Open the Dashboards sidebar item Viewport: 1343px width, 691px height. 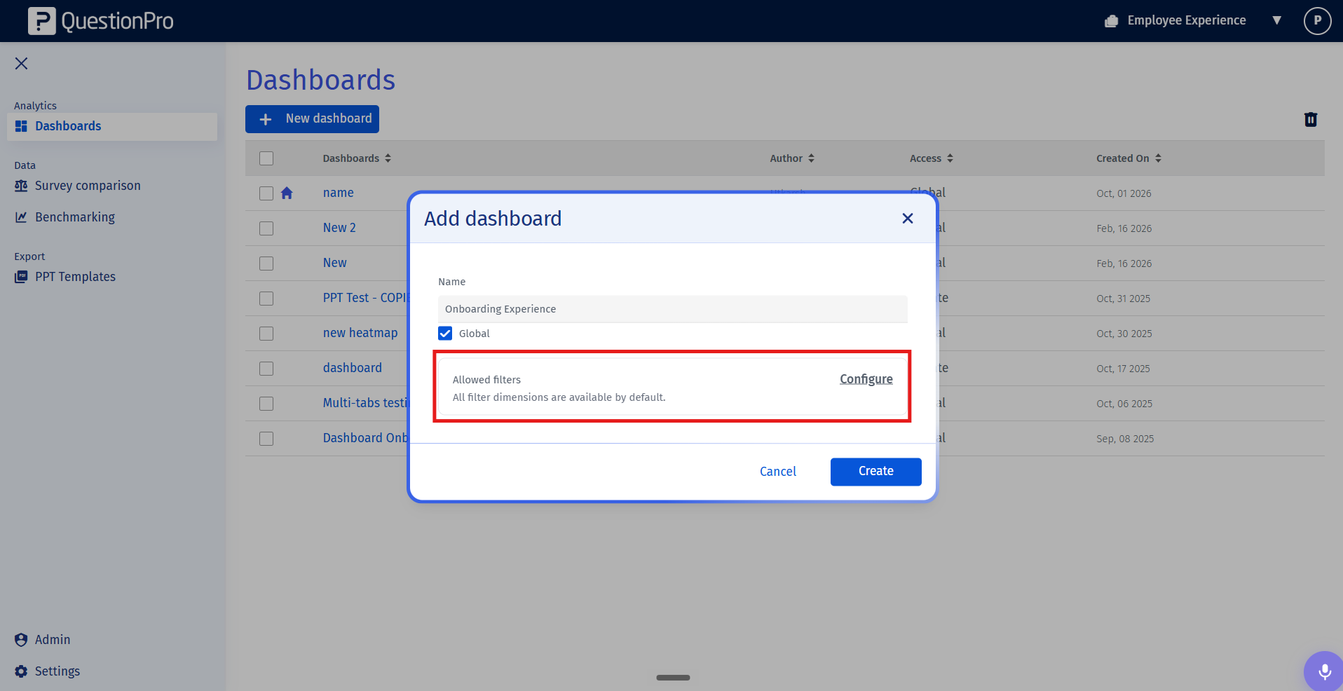click(112, 126)
